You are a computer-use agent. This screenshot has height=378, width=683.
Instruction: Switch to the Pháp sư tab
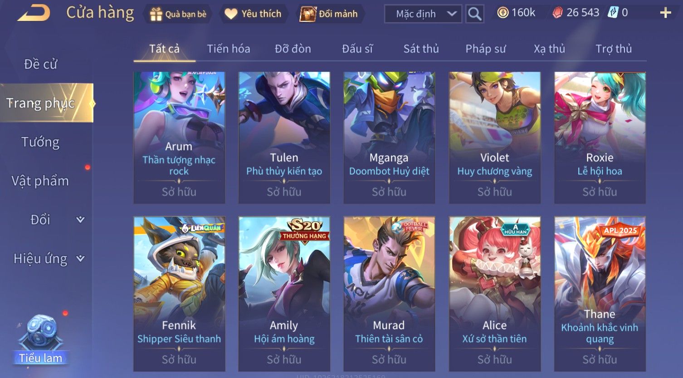pos(486,49)
